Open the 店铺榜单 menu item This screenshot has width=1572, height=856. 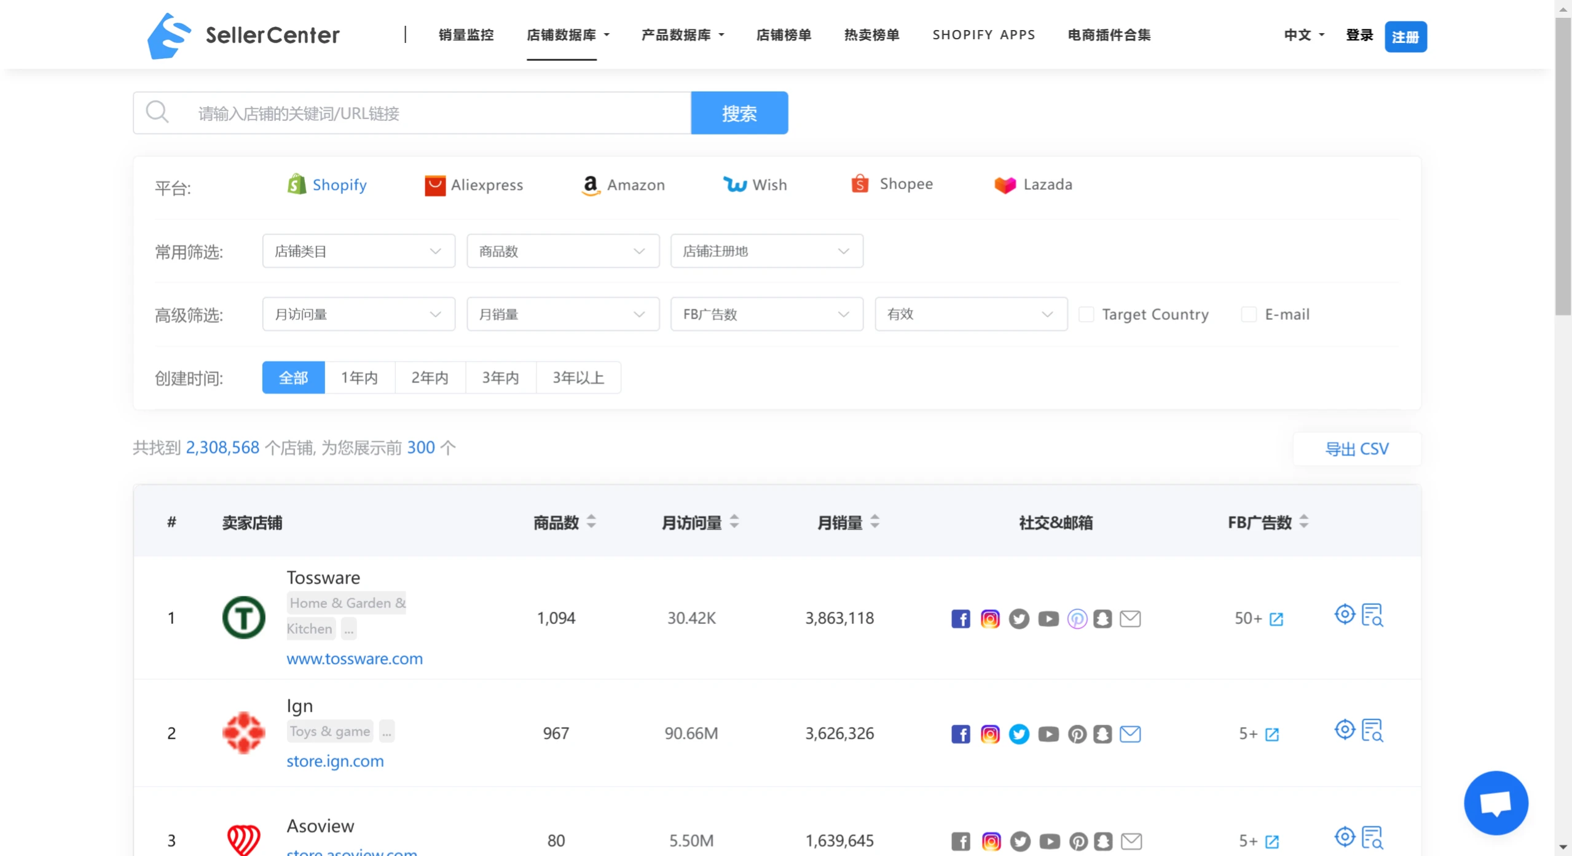[783, 35]
